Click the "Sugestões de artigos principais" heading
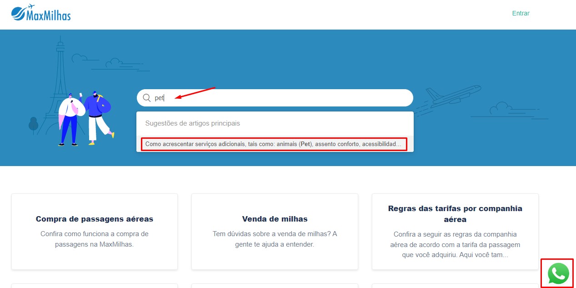576x288 pixels. (192, 123)
